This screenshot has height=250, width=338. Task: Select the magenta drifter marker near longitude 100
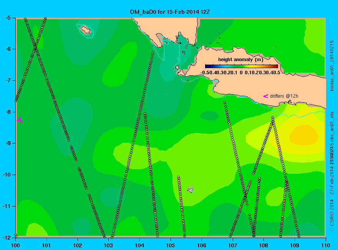(20, 120)
